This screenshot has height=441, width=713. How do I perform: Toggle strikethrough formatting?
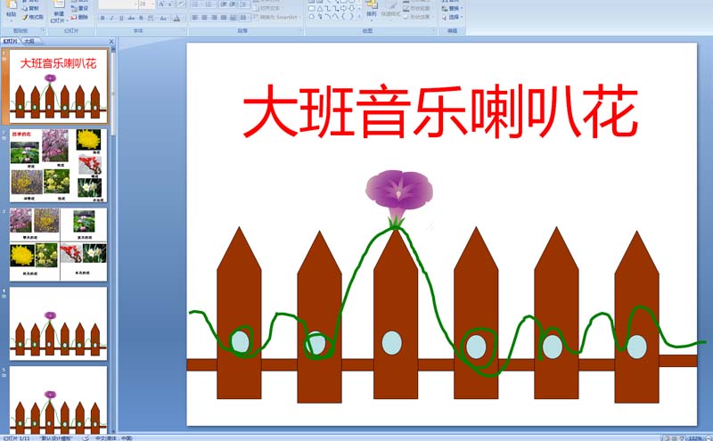pos(131,18)
